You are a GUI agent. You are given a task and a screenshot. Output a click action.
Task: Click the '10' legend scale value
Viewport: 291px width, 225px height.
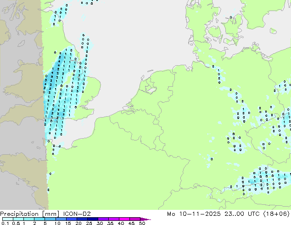click(x=57, y=223)
